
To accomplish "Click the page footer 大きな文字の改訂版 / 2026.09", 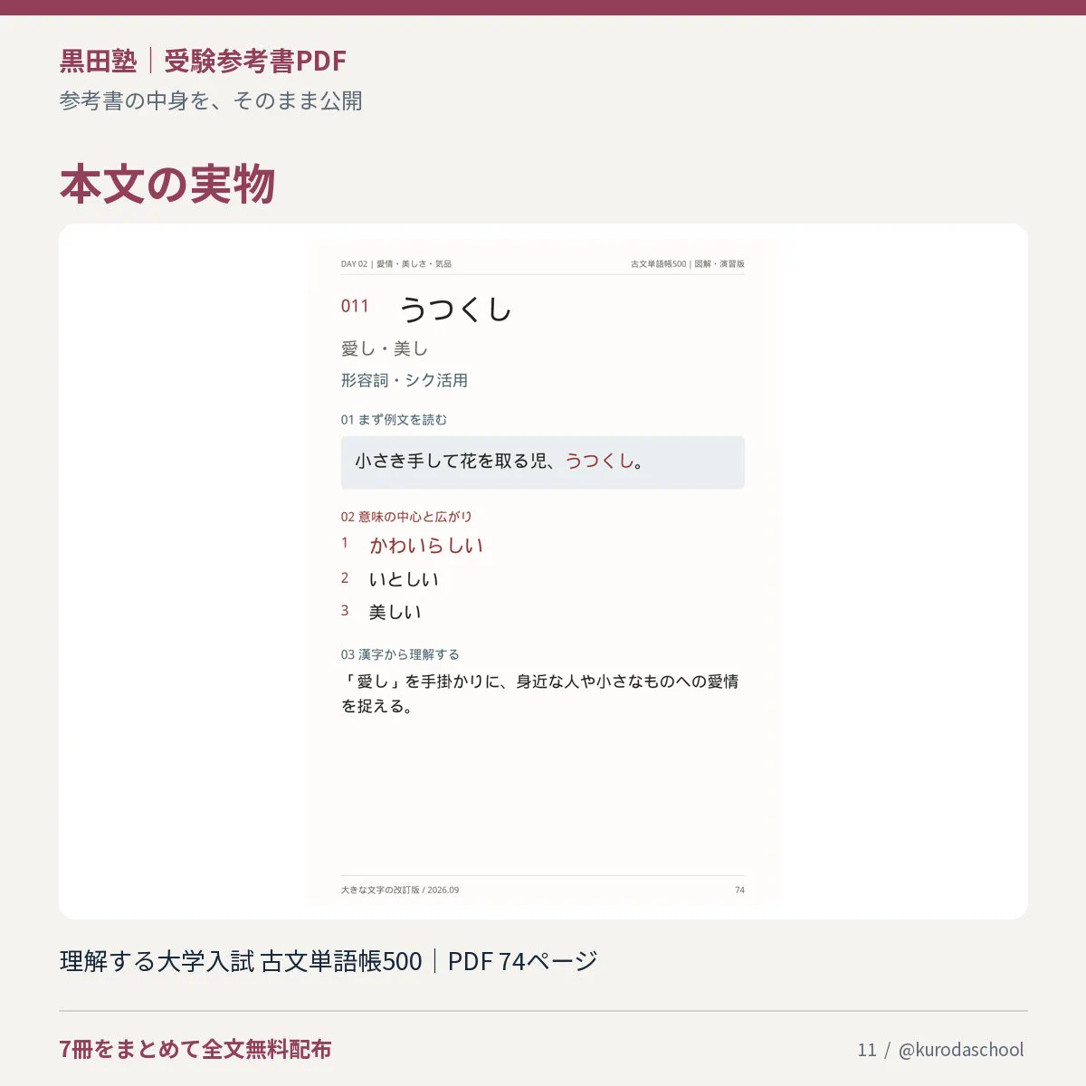I will click(x=400, y=890).
